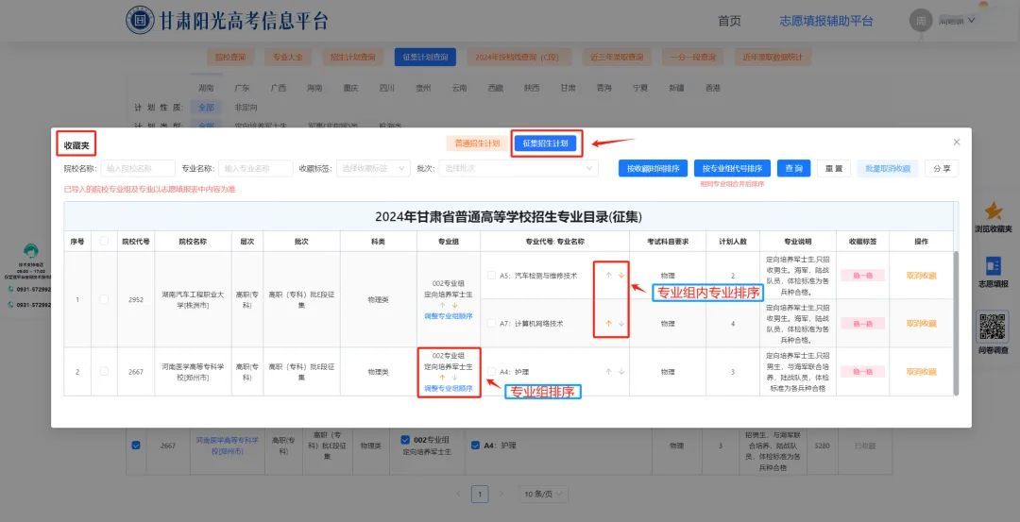Click 取消收藏 for A5 汽车检测与维修技术
Viewport: 1020px width, 522px height.
coord(921,276)
